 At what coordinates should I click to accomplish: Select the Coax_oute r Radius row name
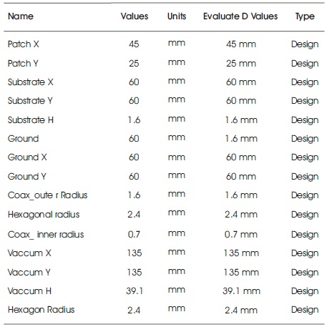48,195
